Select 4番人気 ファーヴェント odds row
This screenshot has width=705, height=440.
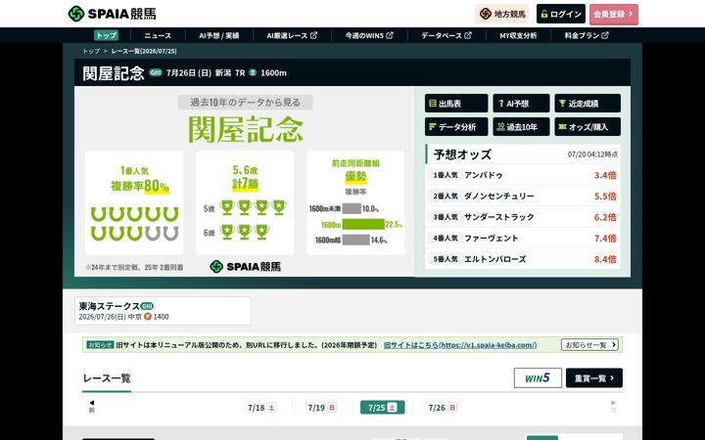(523, 239)
